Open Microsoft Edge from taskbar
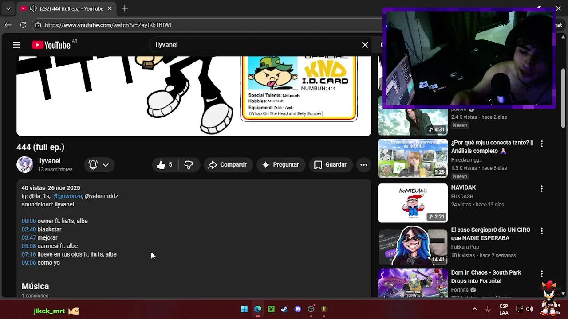Viewport: 568px width, 319px height. (x=258, y=309)
